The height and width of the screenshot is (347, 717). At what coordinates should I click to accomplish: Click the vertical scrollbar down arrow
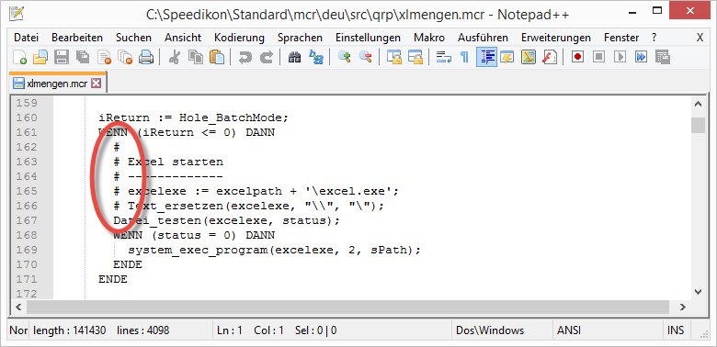[698, 291]
